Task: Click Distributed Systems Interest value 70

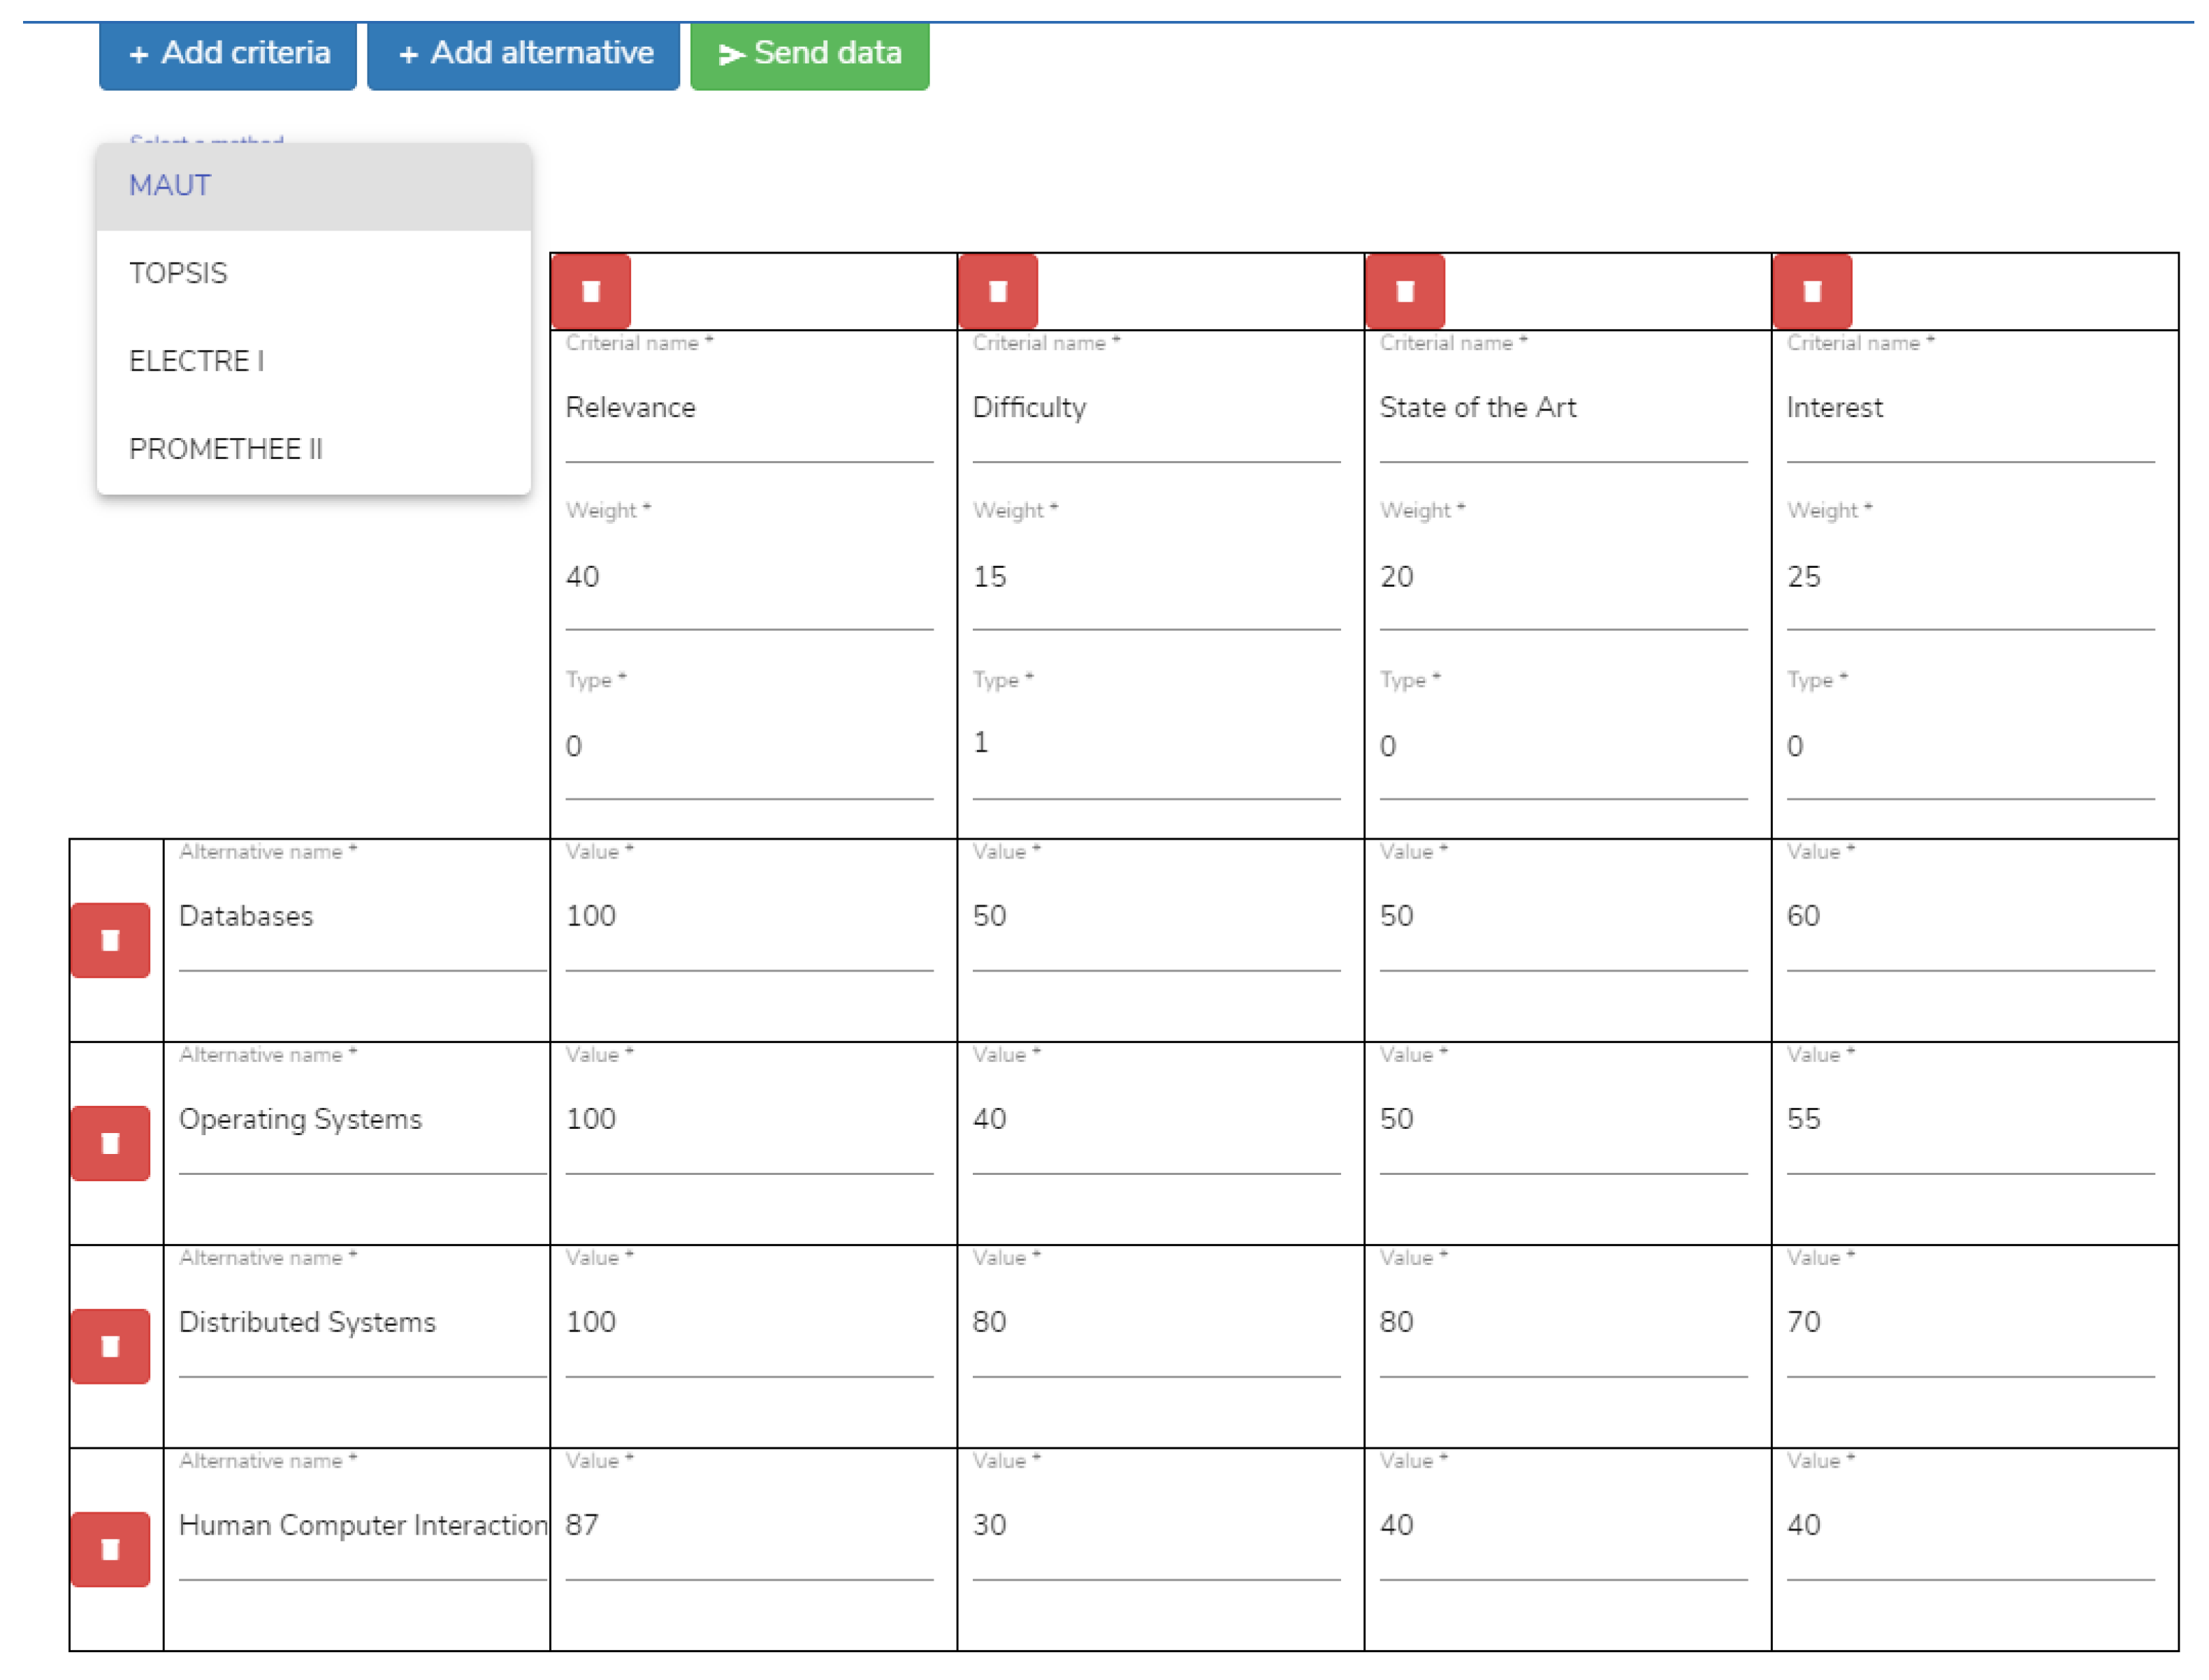Action: 1969,1322
